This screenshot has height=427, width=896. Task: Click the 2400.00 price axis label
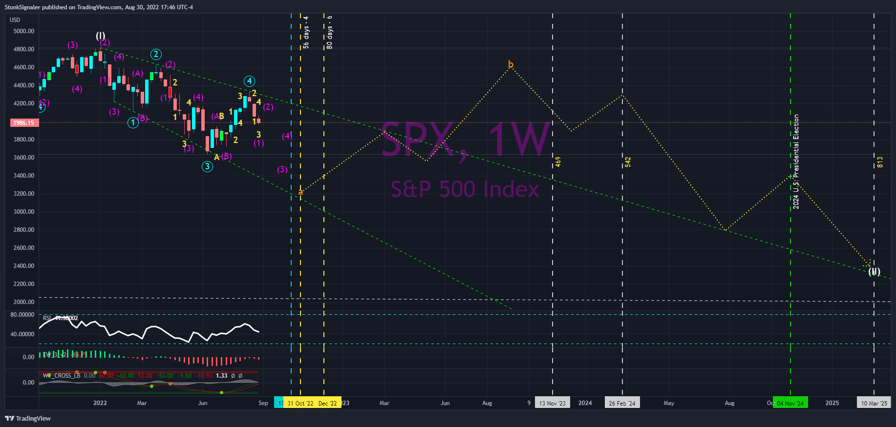coord(24,266)
